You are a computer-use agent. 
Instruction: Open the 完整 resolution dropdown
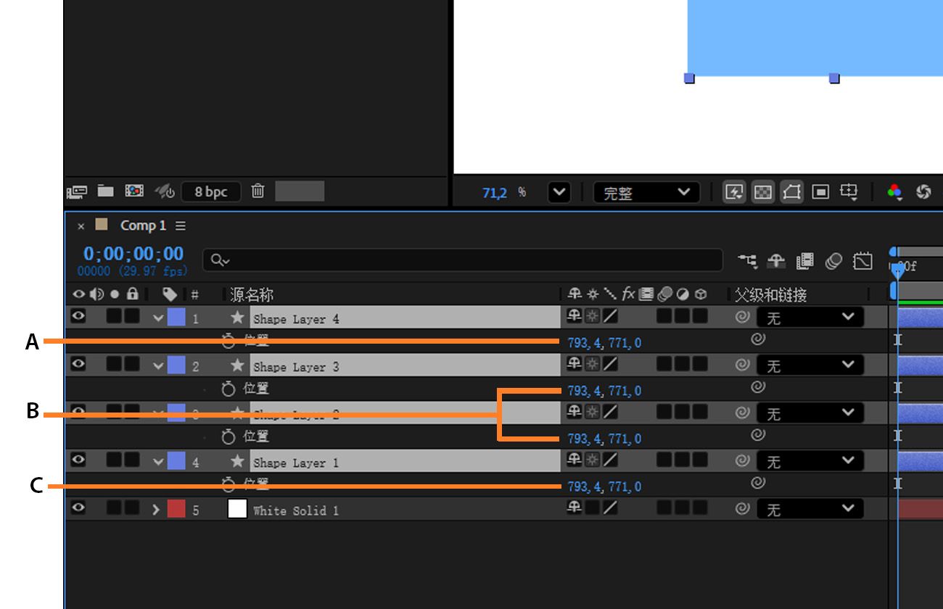point(646,192)
